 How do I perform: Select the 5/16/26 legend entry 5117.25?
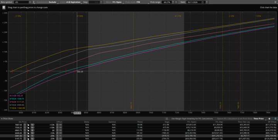pyautogui.click(x=17, y=102)
